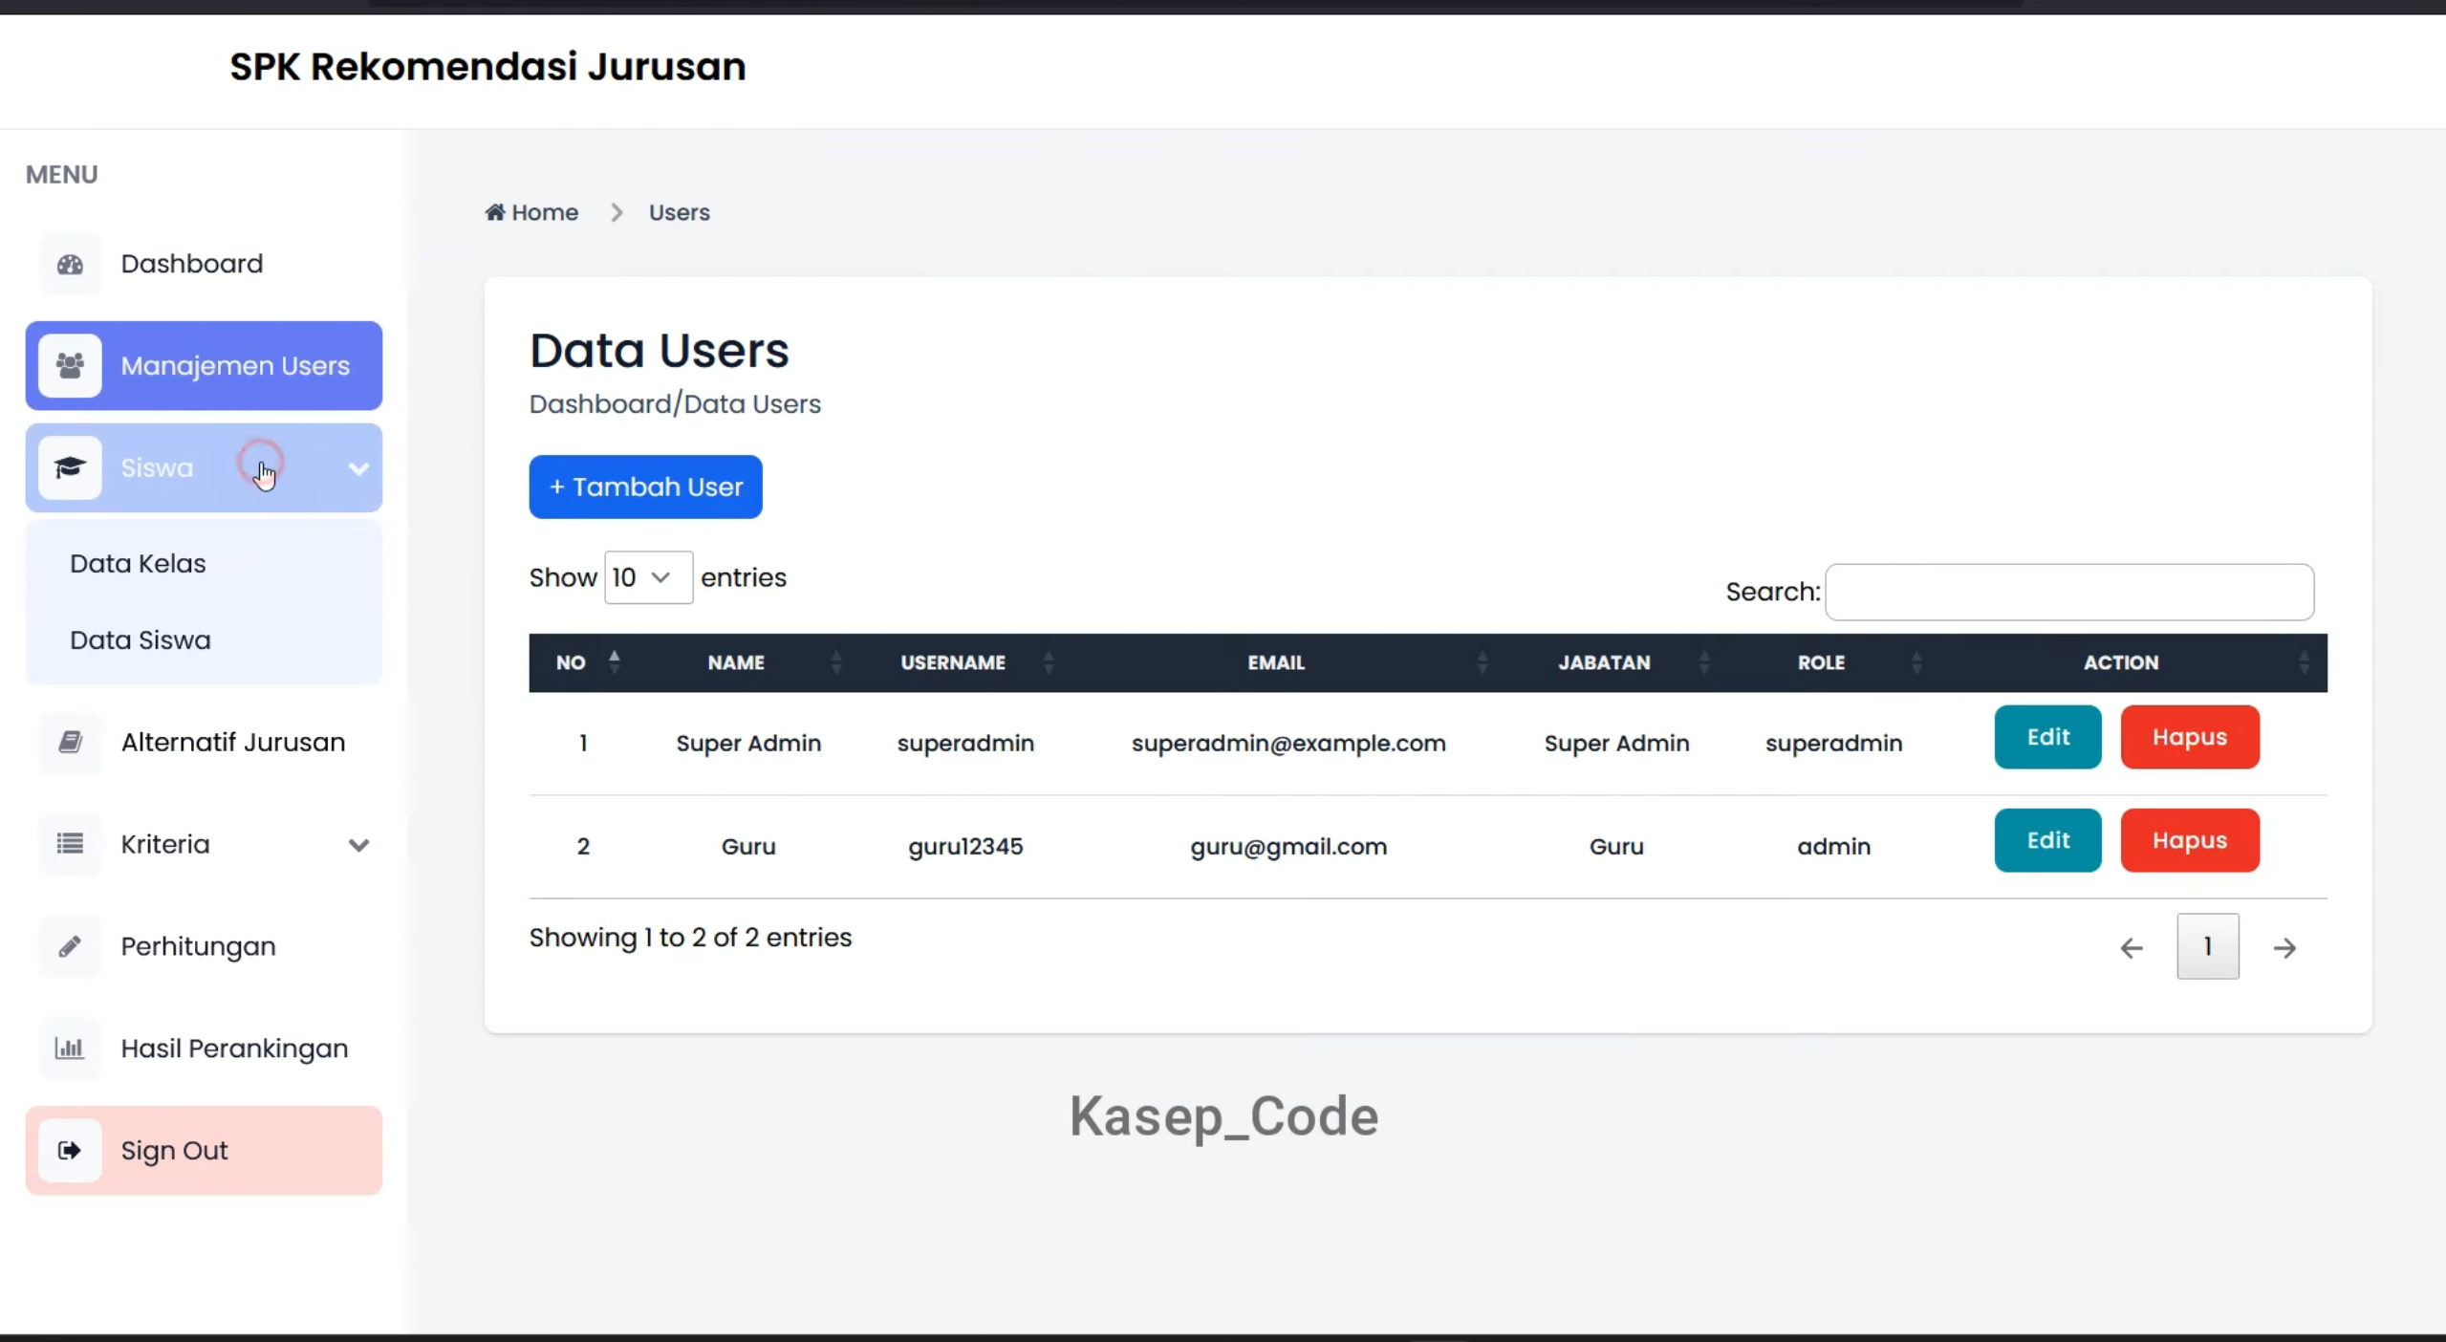Open Data Siswa submenu item
The image size is (2446, 1342).
tap(141, 640)
